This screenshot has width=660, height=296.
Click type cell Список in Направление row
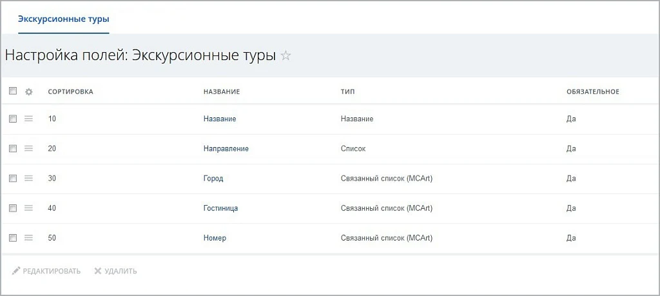coord(353,148)
